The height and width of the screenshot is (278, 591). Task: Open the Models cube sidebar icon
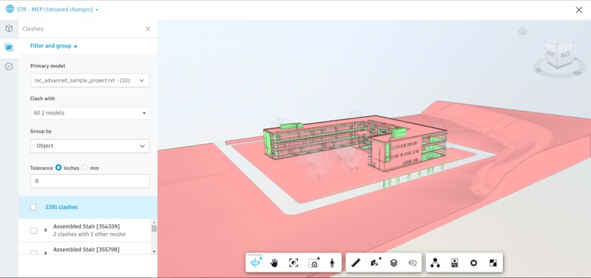click(9, 29)
